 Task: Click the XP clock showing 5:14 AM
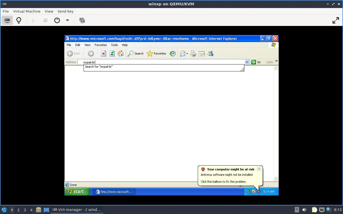pyautogui.click(x=269, y=192)
